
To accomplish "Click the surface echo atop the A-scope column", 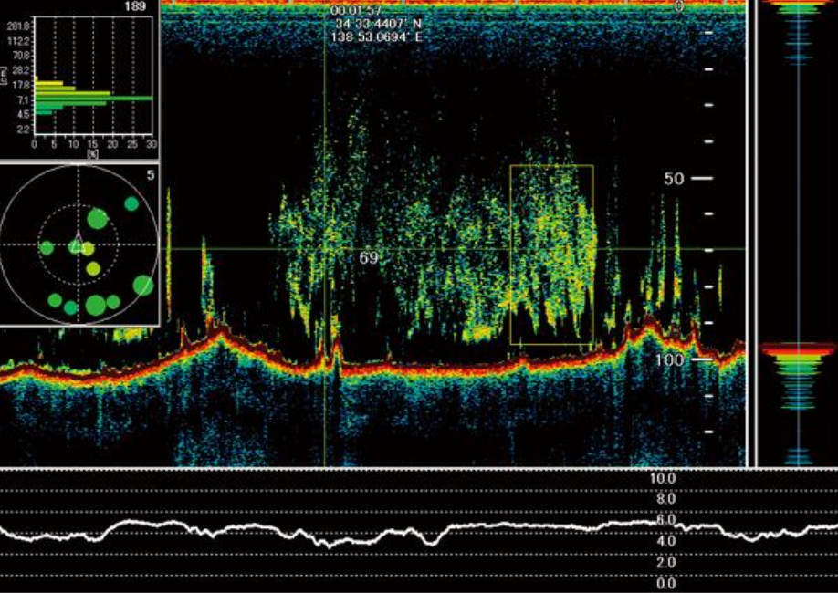I will click(x=799, y=4).
